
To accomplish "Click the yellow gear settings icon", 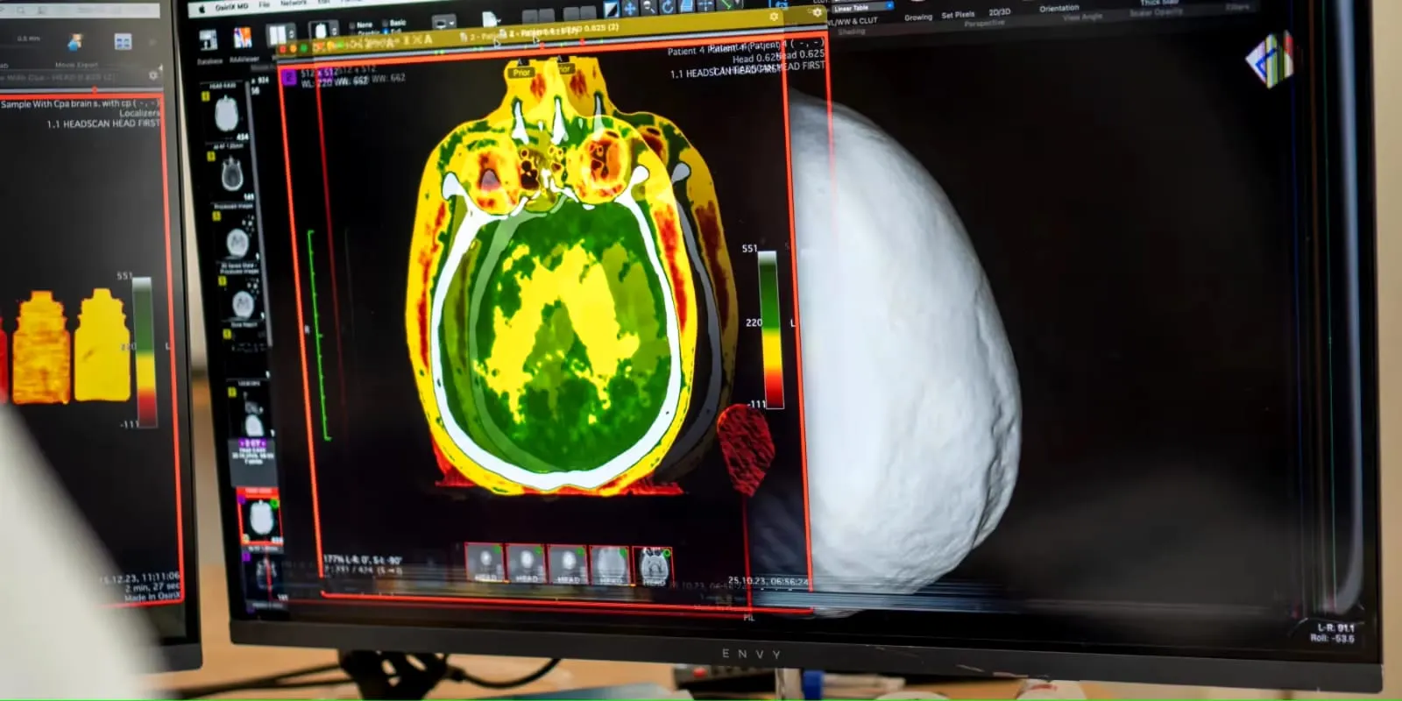I will 774,17.
